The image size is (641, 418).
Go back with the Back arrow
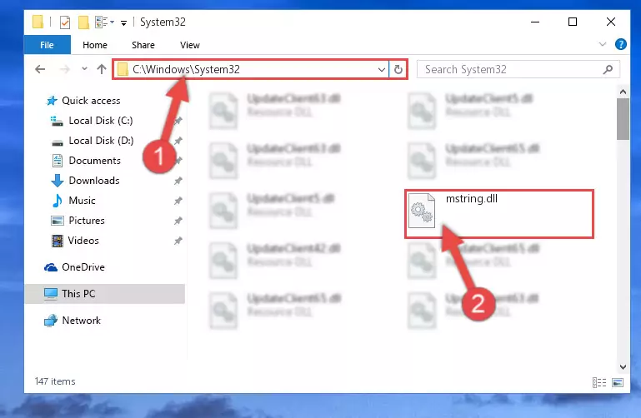(x=40, y=69)
